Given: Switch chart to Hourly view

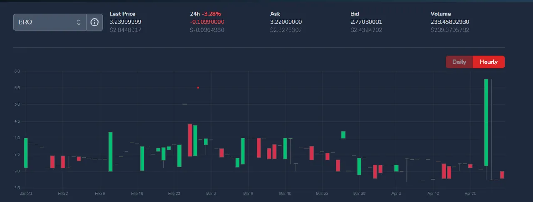Looking at the screenshot, I should click(x=488, y=62).
